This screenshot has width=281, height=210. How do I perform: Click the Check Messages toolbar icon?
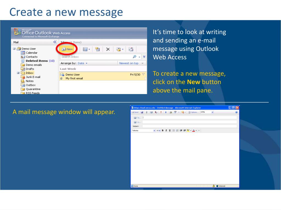click(x=97, y=49)
